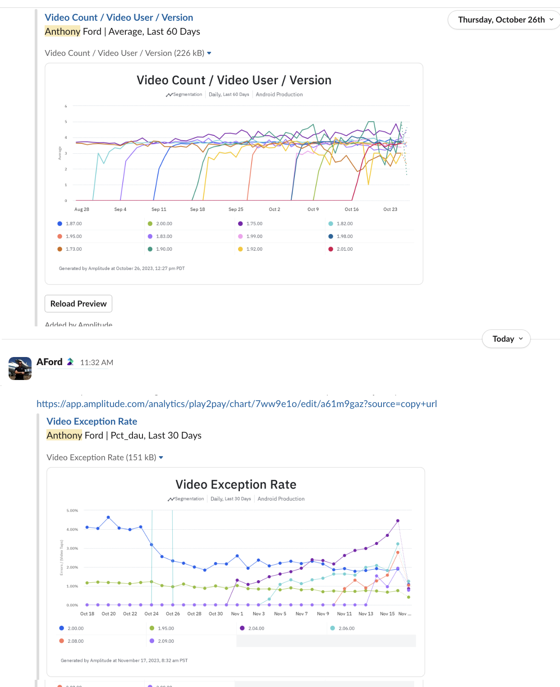Open AFord's profile avatar picture
Screen dimensions: 560x687
pos(20,369)
